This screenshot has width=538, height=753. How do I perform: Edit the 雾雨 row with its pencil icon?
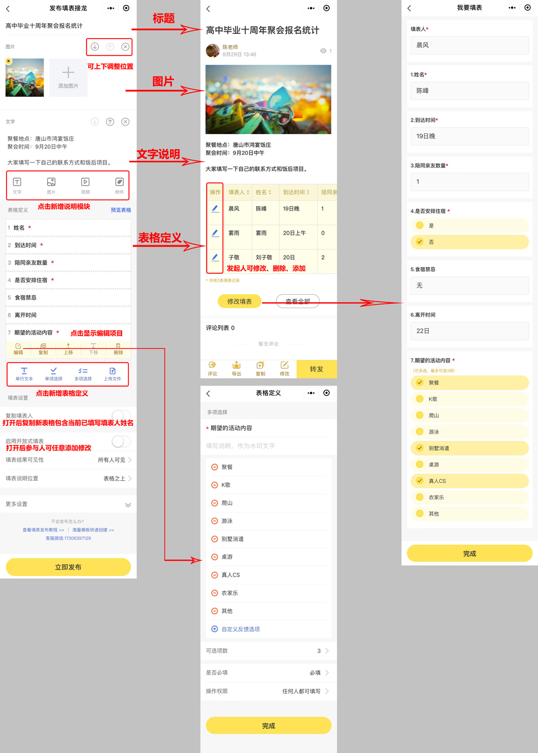215,233
